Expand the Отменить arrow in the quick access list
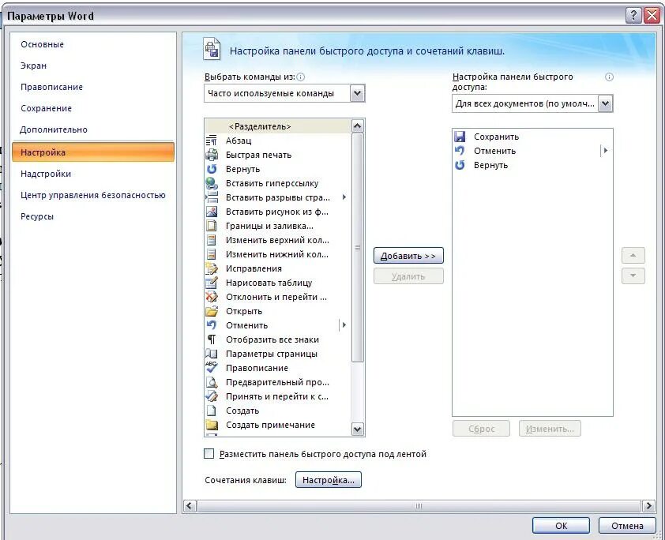The image size is (665, 540). click(606, 151)
